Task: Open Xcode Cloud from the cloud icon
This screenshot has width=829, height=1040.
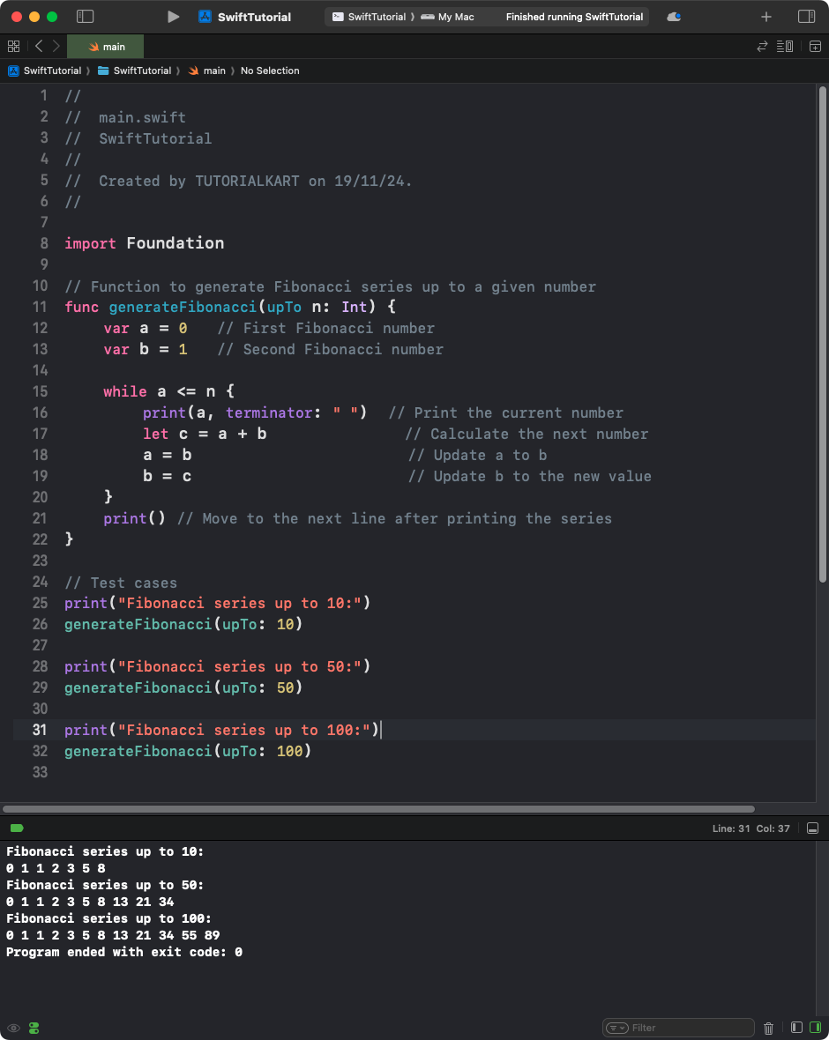Action: [671, 16]
